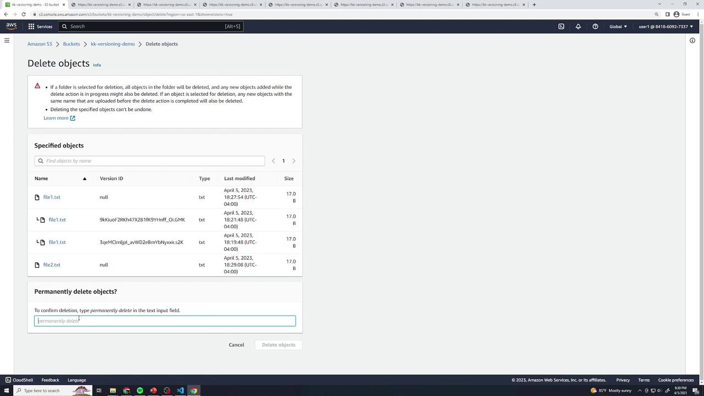Open the Privacy footer link

click(x=623, y=380)
